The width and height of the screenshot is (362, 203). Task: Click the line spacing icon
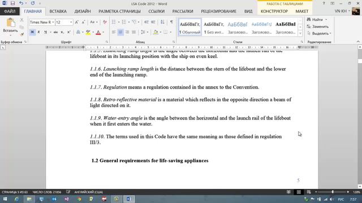point(143,32)
